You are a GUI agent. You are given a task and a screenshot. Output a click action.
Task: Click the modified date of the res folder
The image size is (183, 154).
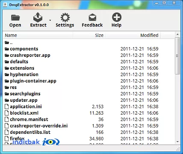tap(139, 87)
